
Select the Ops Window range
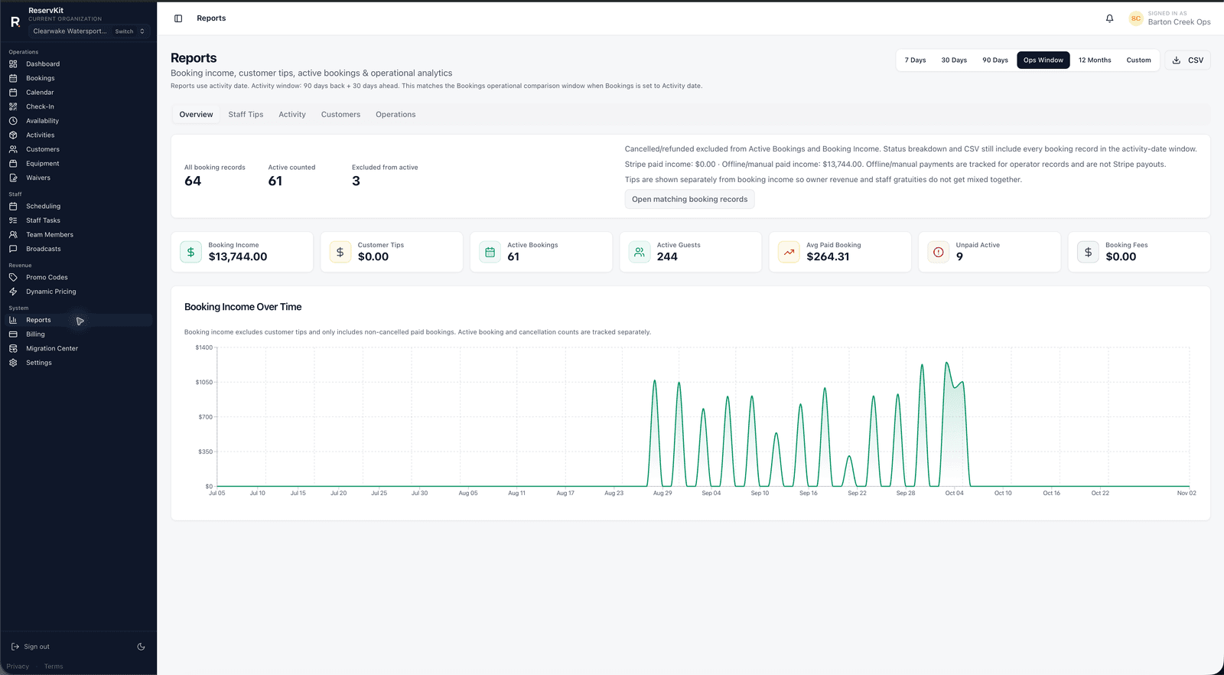(x=1043, y=60)
